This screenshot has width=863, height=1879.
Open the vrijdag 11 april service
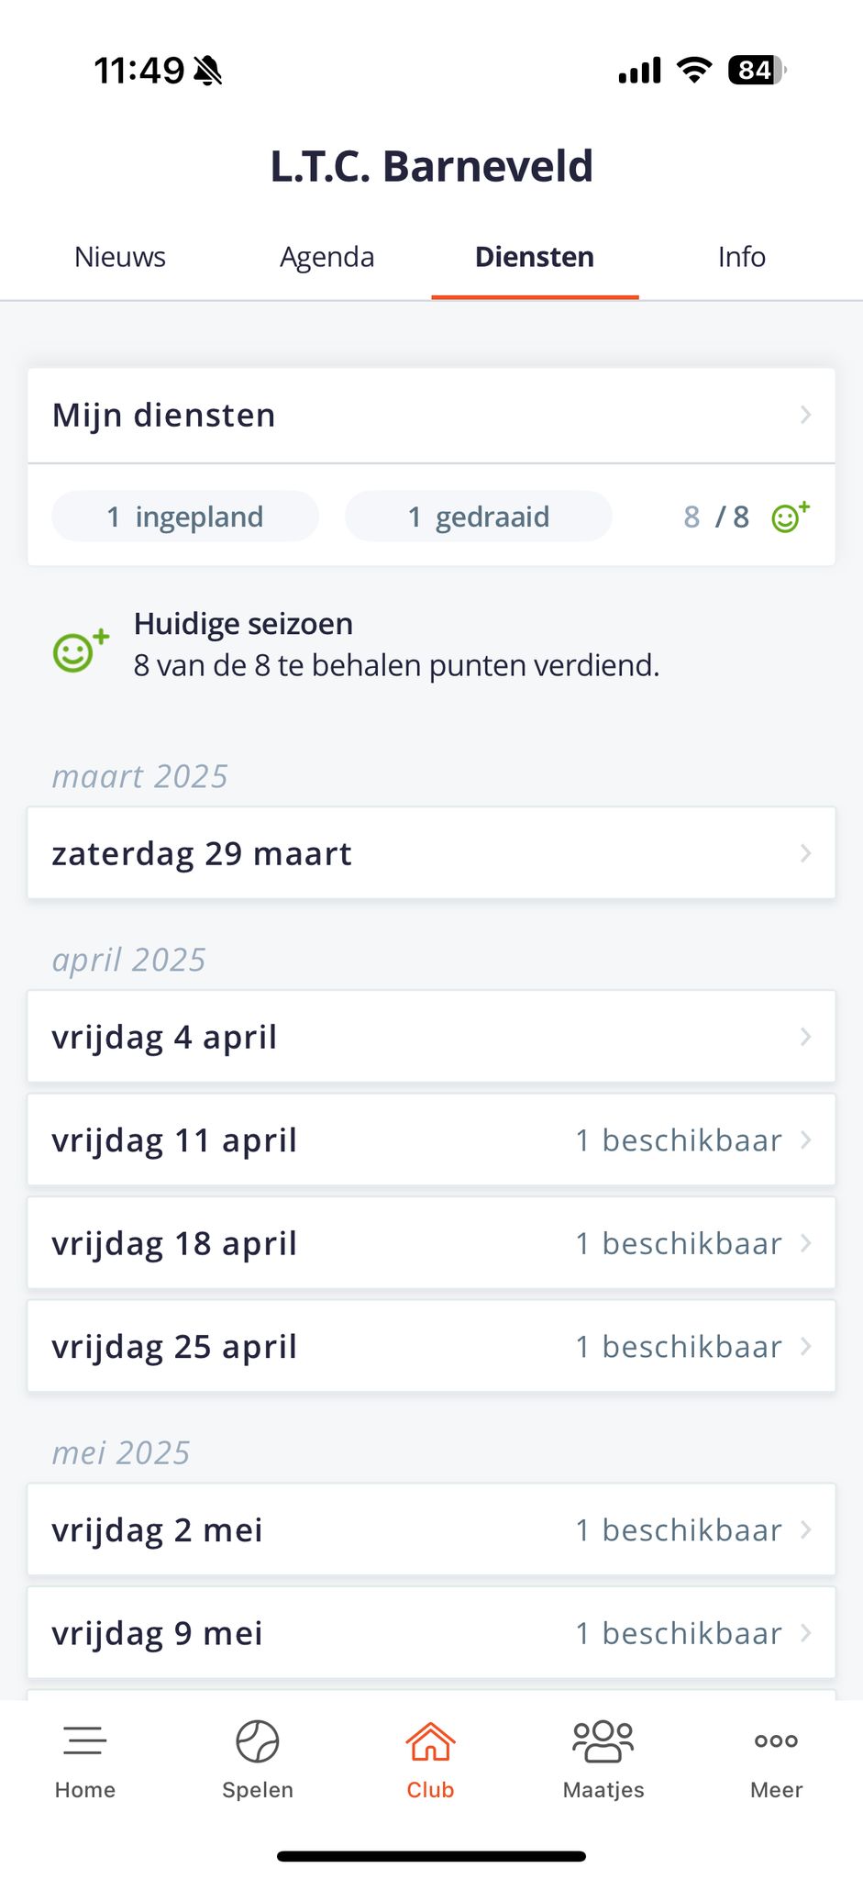click(431, 1140)
